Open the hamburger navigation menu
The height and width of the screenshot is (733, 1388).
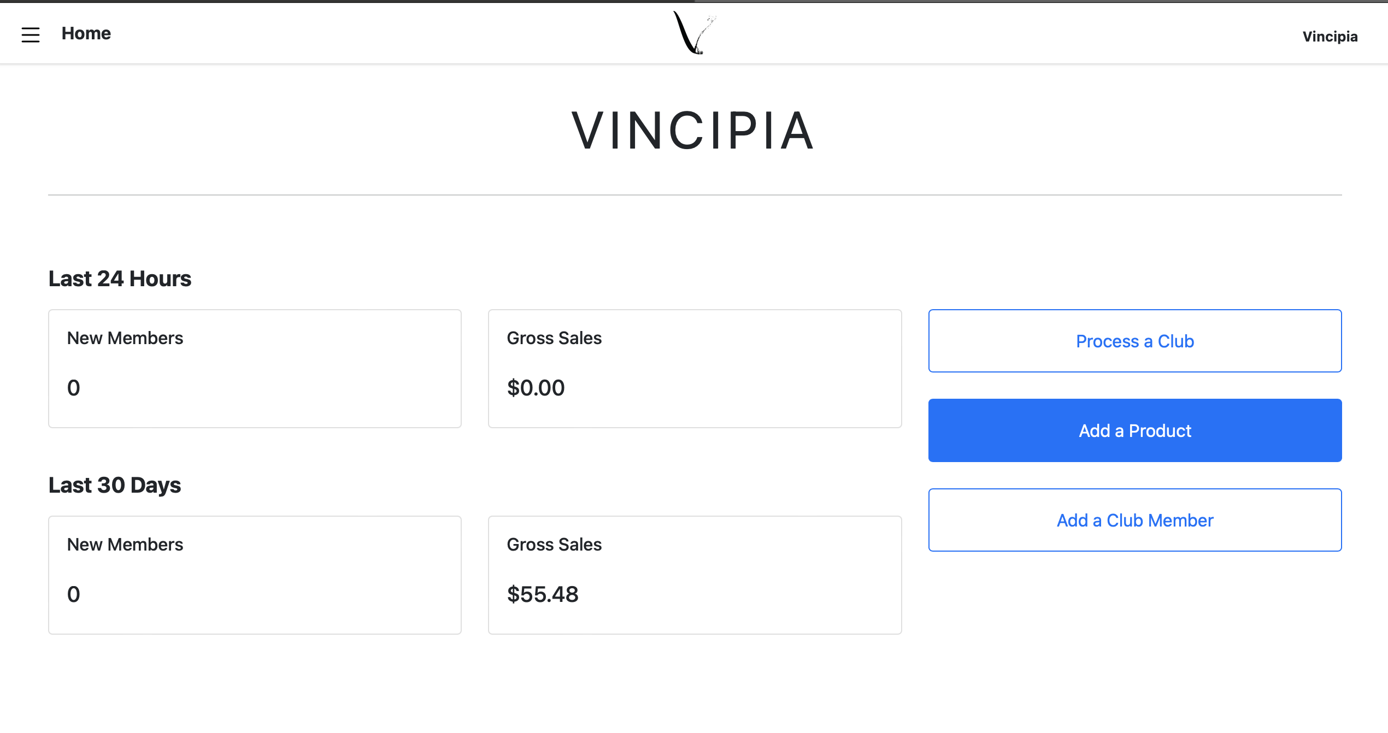point(31,35)
